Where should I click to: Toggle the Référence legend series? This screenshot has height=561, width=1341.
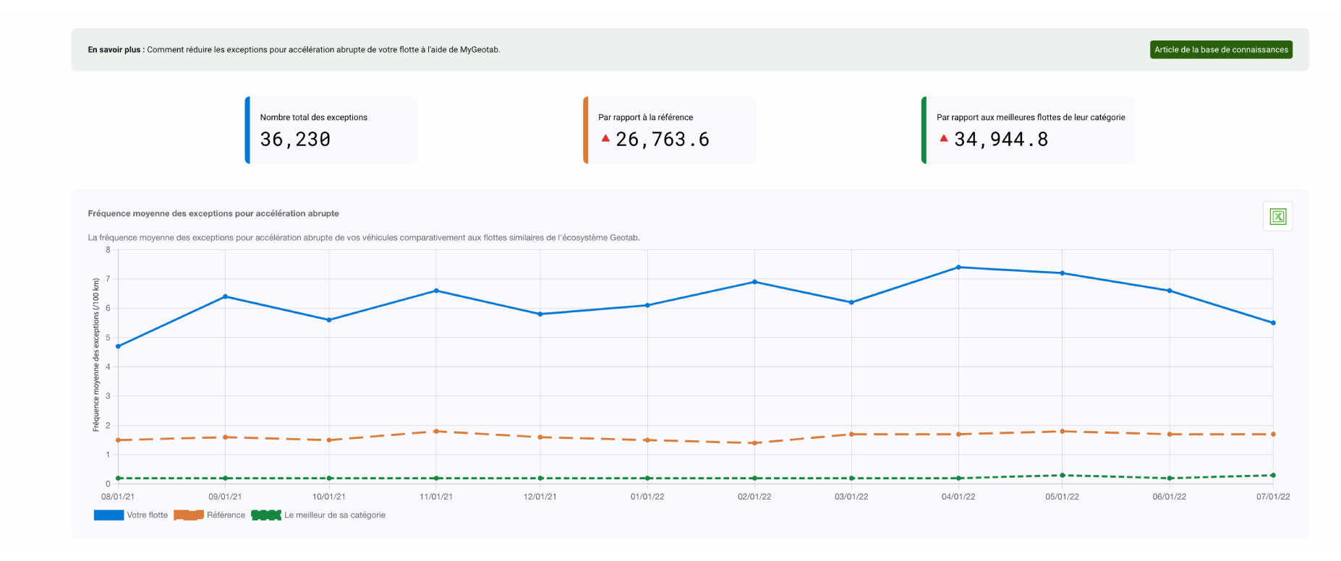click(210, 515)
